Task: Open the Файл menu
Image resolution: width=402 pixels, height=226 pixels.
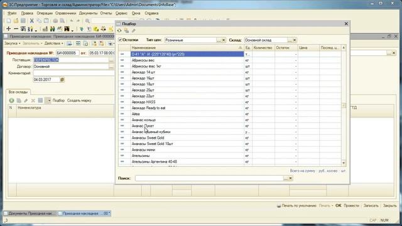Action: pos(12,13)
